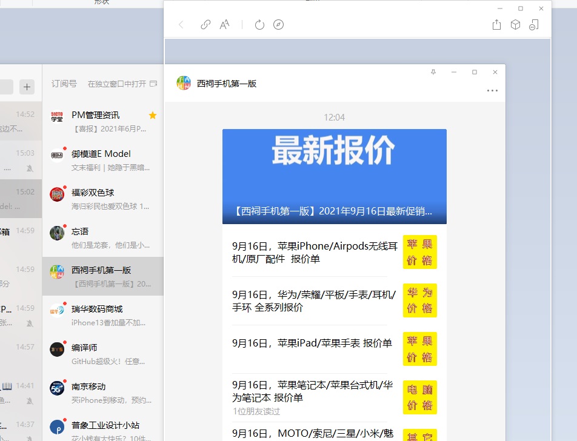The width and height of the screenshot is (577, 441).
Task: Open 编译师 GitHub超级火 entry
Action: 103,354
